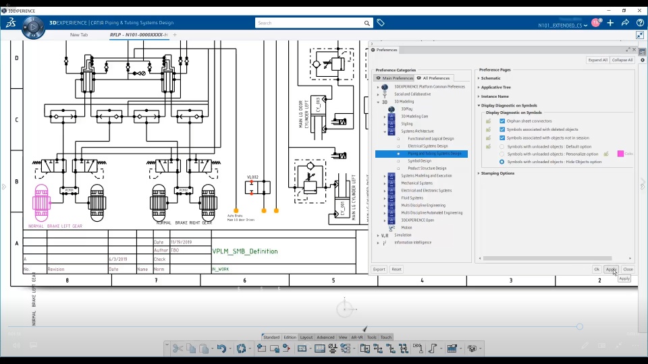Click the Share arrow icon in top bar
Viewport: 648px width, 364px height.
point(625,23)
